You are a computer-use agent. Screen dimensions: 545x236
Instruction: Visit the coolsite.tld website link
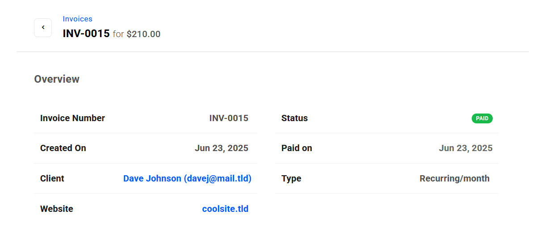(x=225, y=209)
